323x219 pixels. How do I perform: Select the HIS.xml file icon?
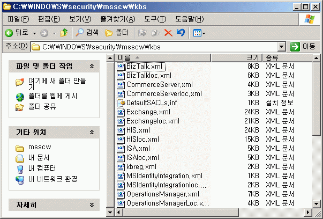pyautogui.click(x=121, y=130)
